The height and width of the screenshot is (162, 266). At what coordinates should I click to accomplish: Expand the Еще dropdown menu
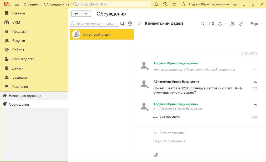click(x=256, y=24)
